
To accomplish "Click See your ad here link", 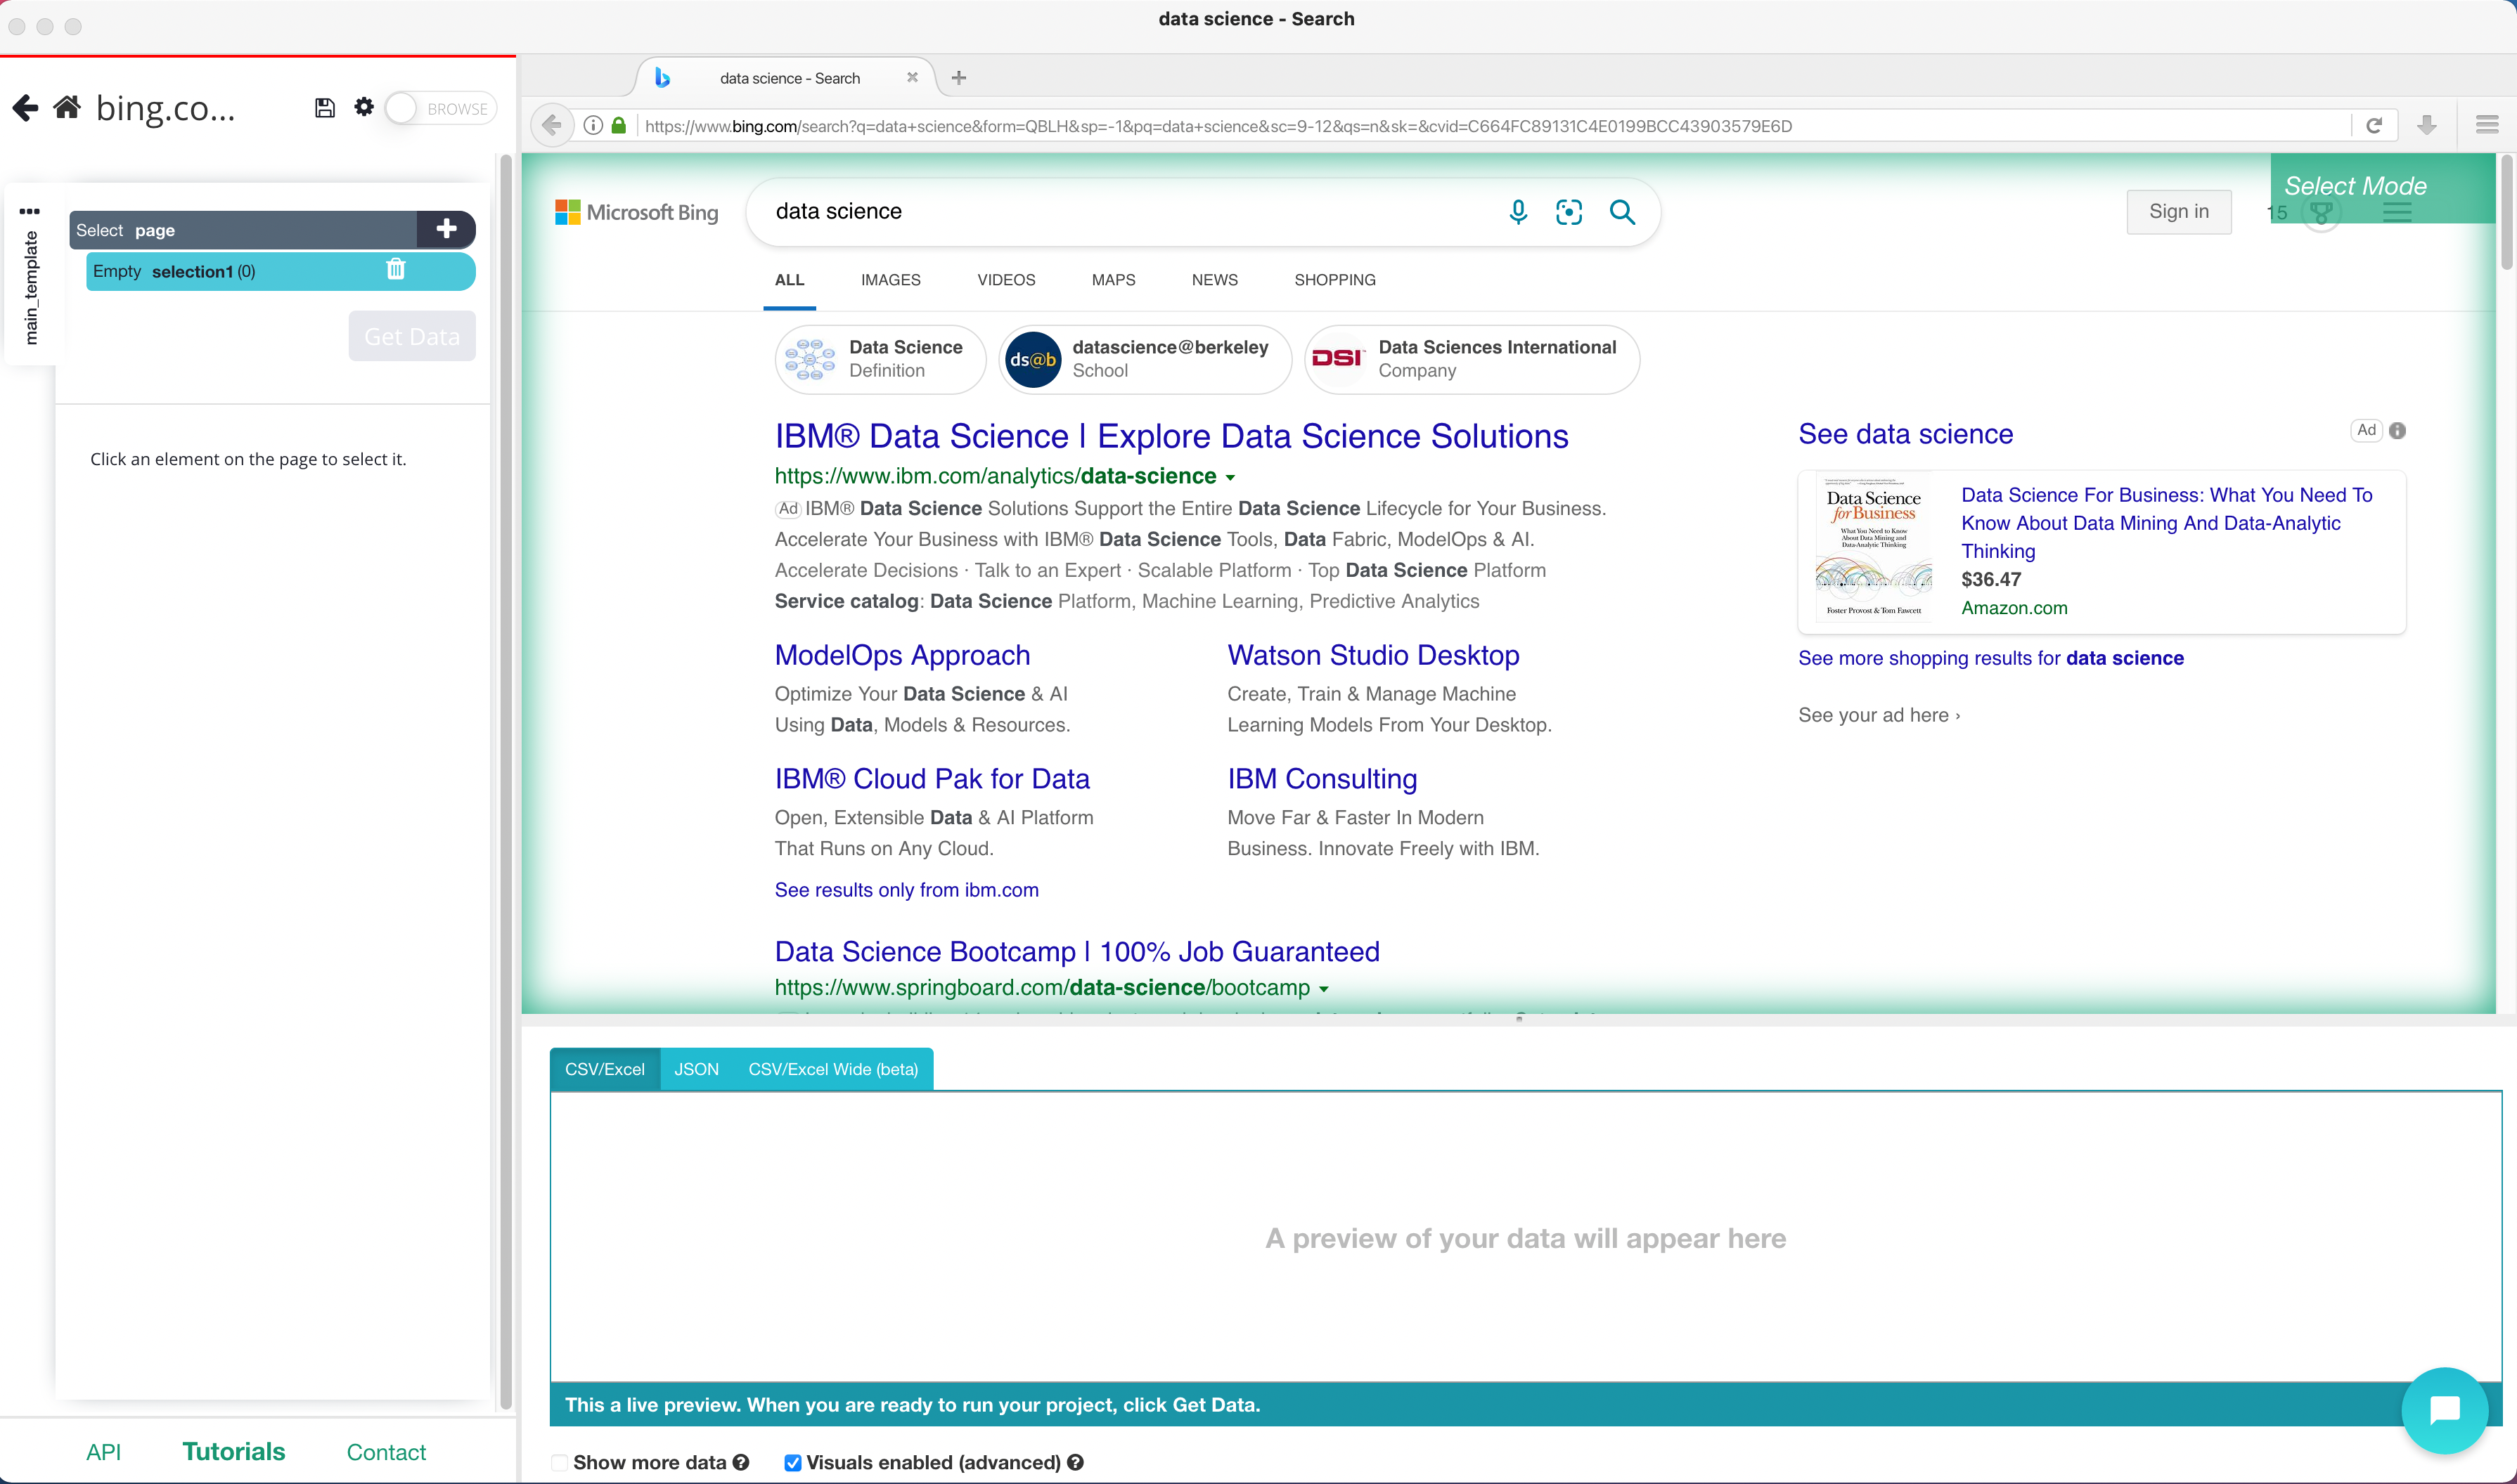I will 1879,715.
